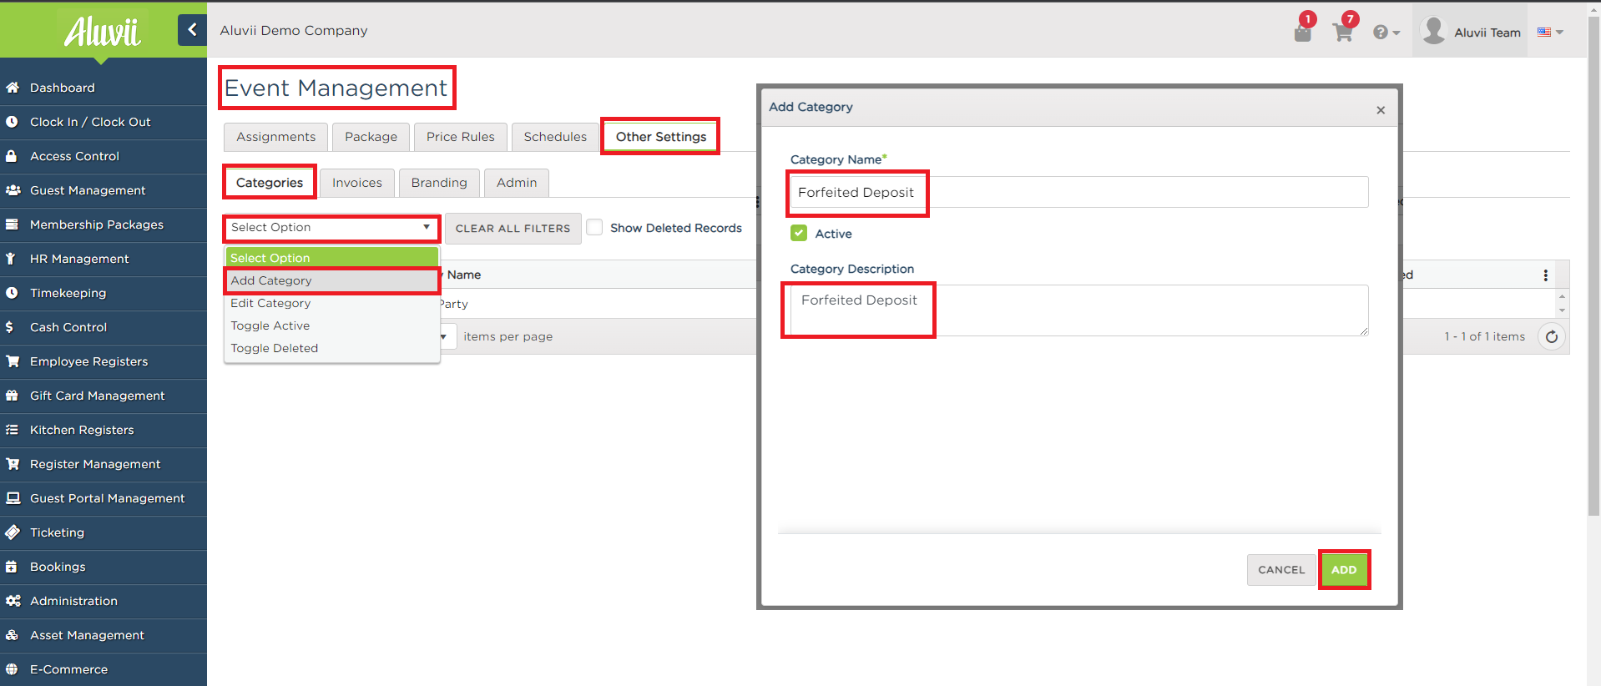
Task: Click the Access Control lock icon
Action: 13,156
